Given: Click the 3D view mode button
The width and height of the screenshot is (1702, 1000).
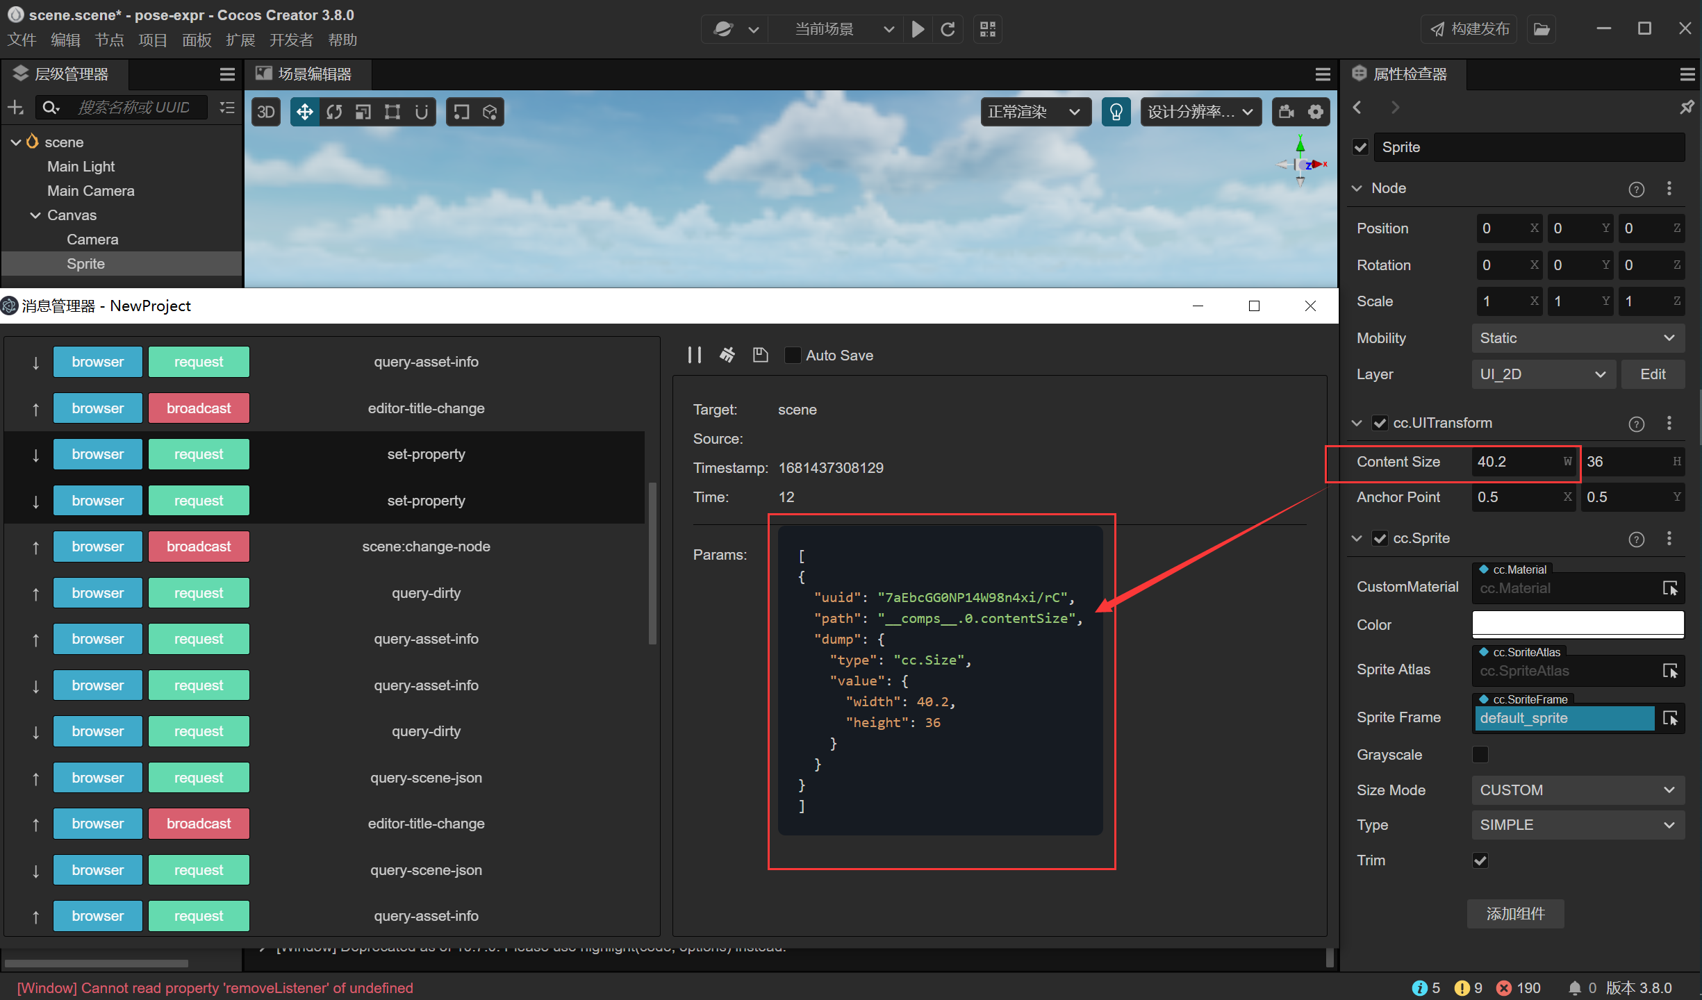Looking at the screenshot, I should pos(266,112).
